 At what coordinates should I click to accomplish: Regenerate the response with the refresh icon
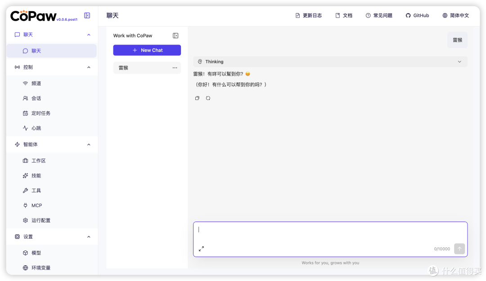[208, 98]
